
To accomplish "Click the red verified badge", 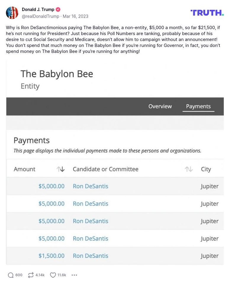I will (58, 10).
